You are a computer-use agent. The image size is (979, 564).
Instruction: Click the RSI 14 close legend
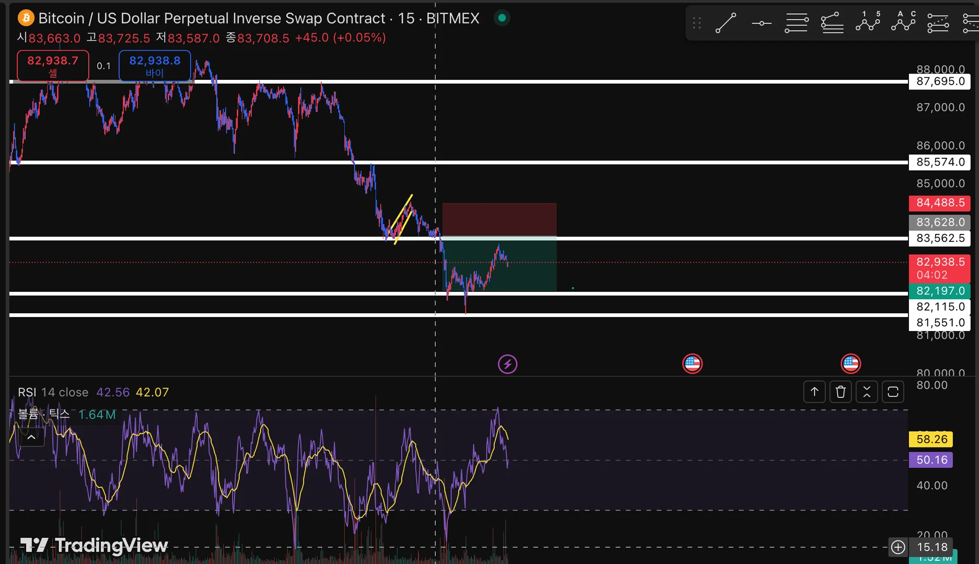tap(53, 392)
